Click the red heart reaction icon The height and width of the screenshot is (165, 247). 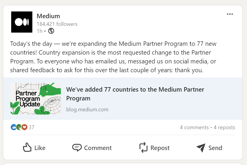pos(24,127)
